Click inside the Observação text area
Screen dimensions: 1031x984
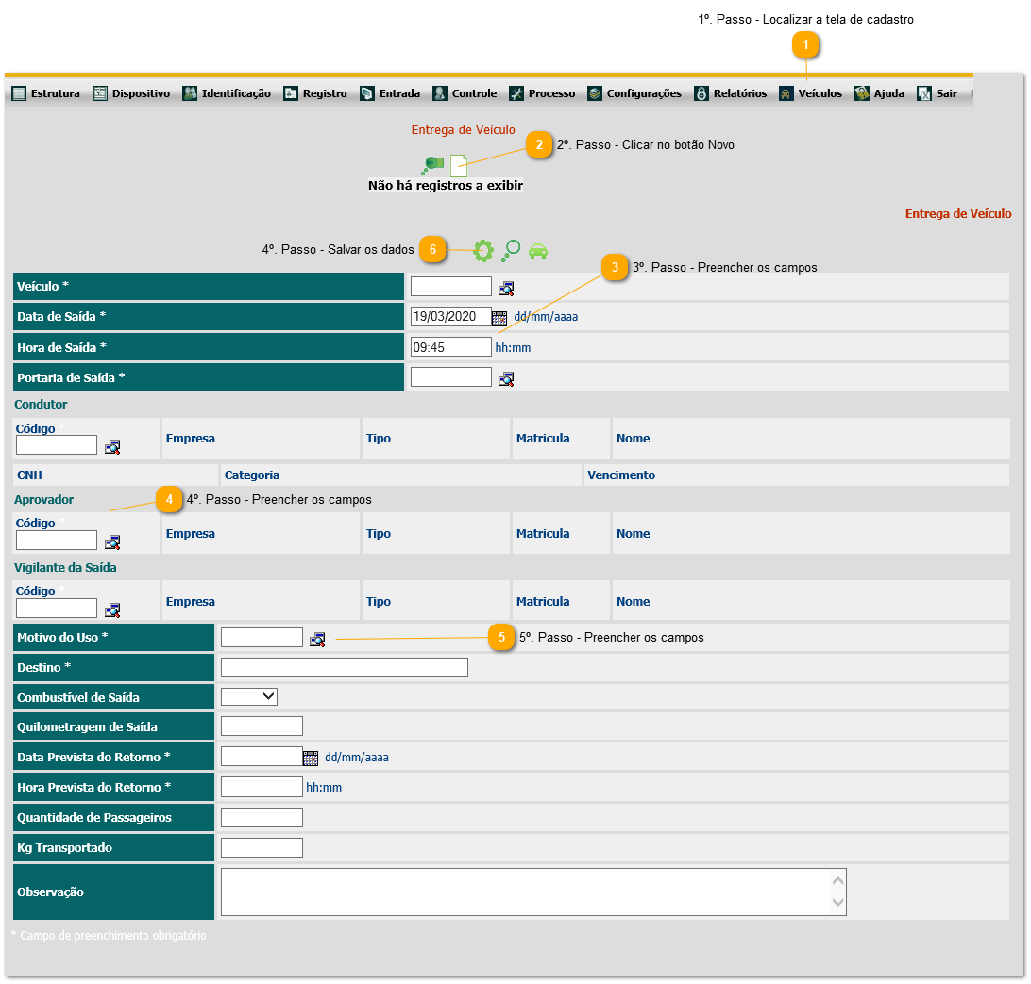coord(525,892)
